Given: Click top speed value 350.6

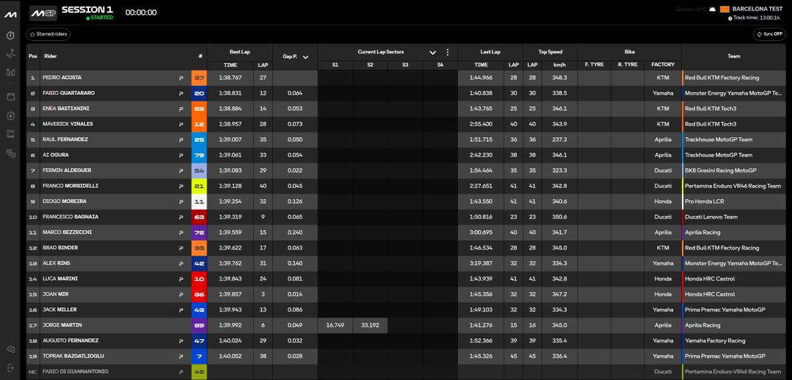Looking at the screenshot, I should pyautogui.click(x=560, y=217).
